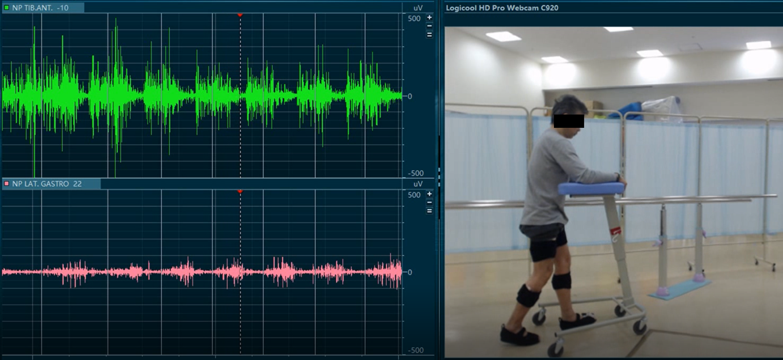Click the uV unit label of TIB.ANT. channel

418,7
